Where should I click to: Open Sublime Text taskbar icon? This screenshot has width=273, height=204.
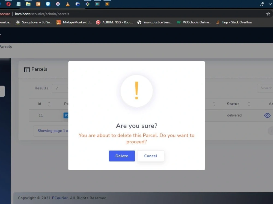pos(107,4)
